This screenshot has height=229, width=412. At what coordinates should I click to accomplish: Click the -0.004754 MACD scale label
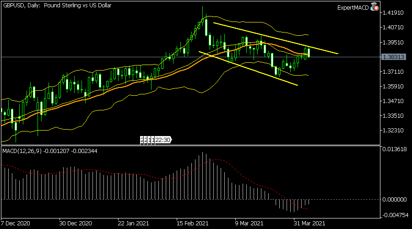(394, 214)
